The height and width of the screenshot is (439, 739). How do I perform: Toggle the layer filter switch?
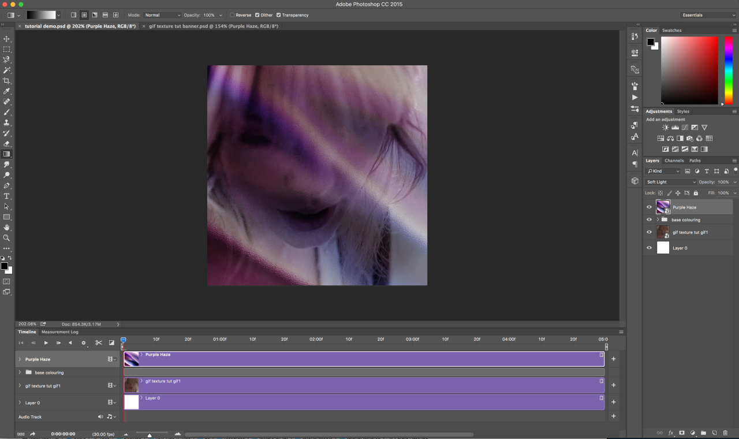(x=735, y=170)
